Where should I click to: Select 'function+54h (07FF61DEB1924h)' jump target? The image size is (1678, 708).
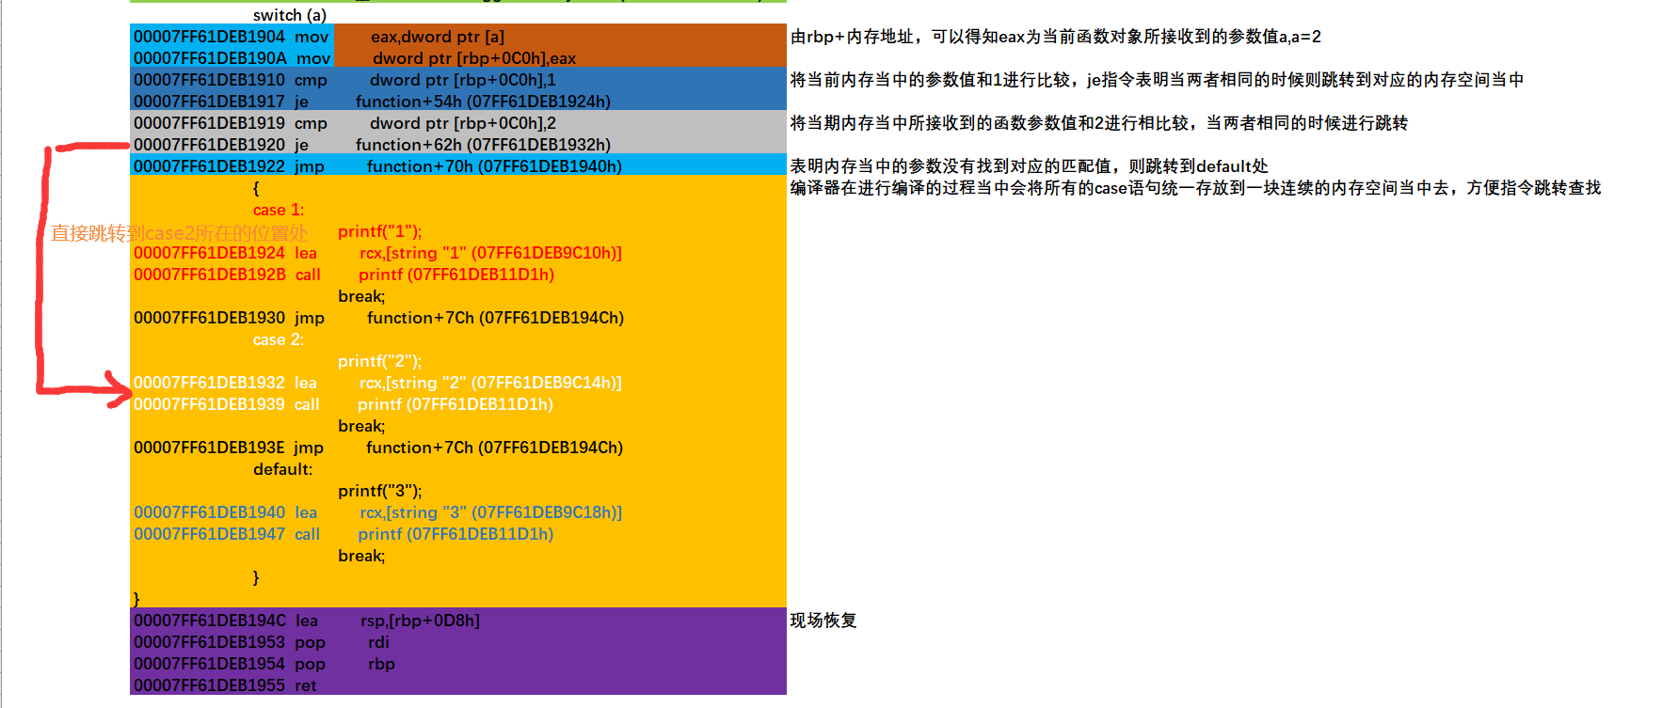coord(483,102)
